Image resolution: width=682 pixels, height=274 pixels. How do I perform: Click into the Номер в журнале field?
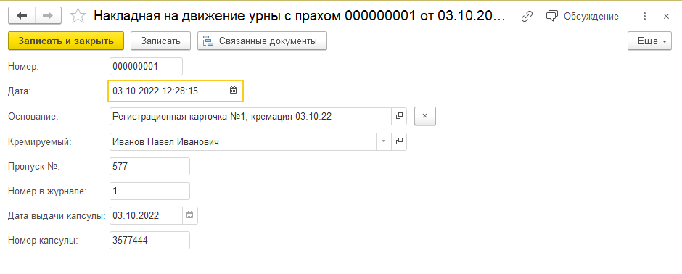coord(150,191)
